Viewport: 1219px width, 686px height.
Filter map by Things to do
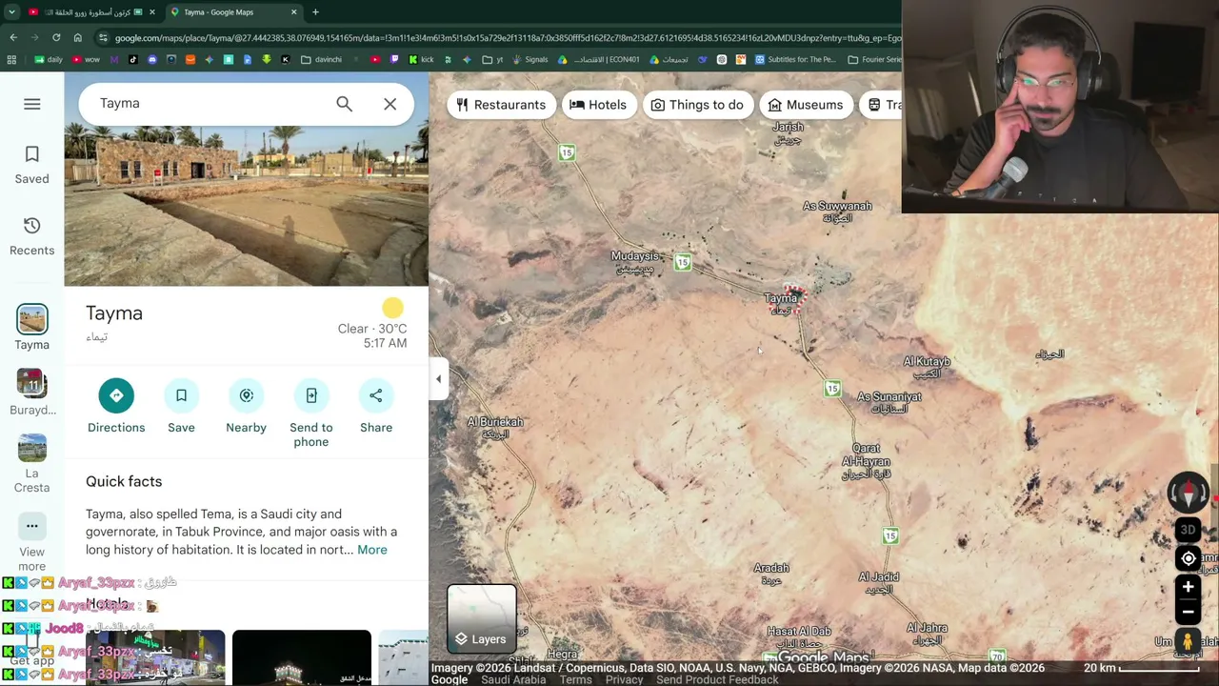[x=697, y=105]
